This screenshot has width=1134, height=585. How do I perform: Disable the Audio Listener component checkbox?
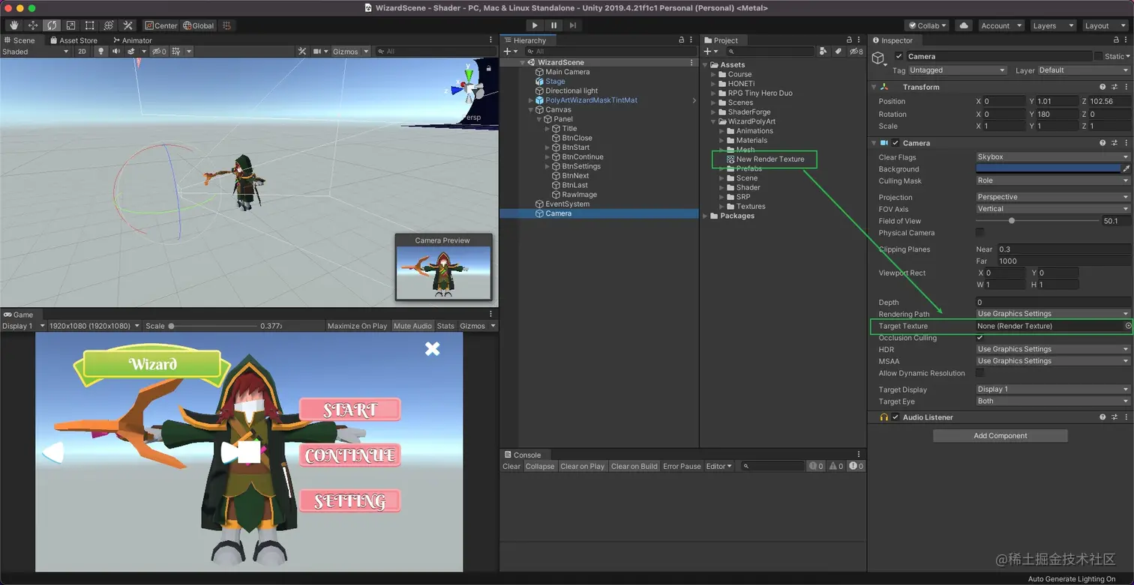click(x=895, y=417)
